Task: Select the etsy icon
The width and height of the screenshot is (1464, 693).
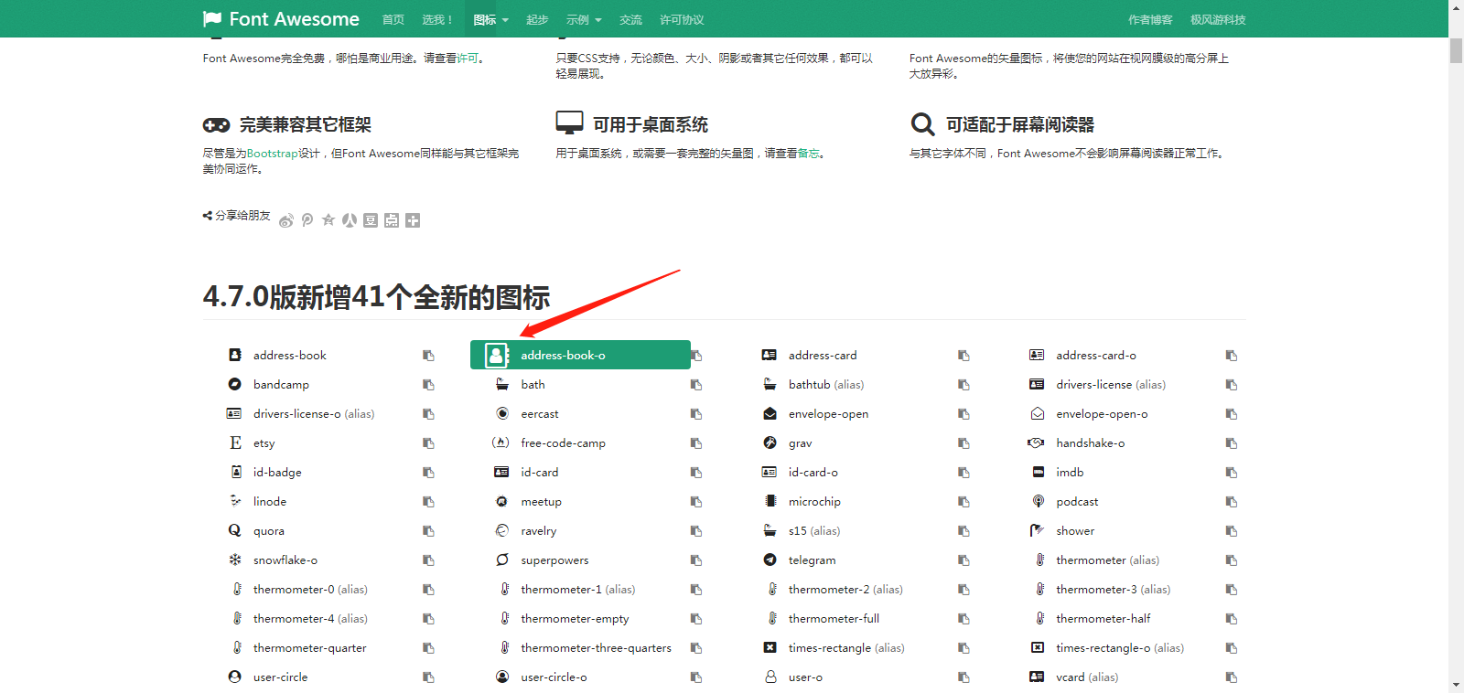Action: point(235,442)
